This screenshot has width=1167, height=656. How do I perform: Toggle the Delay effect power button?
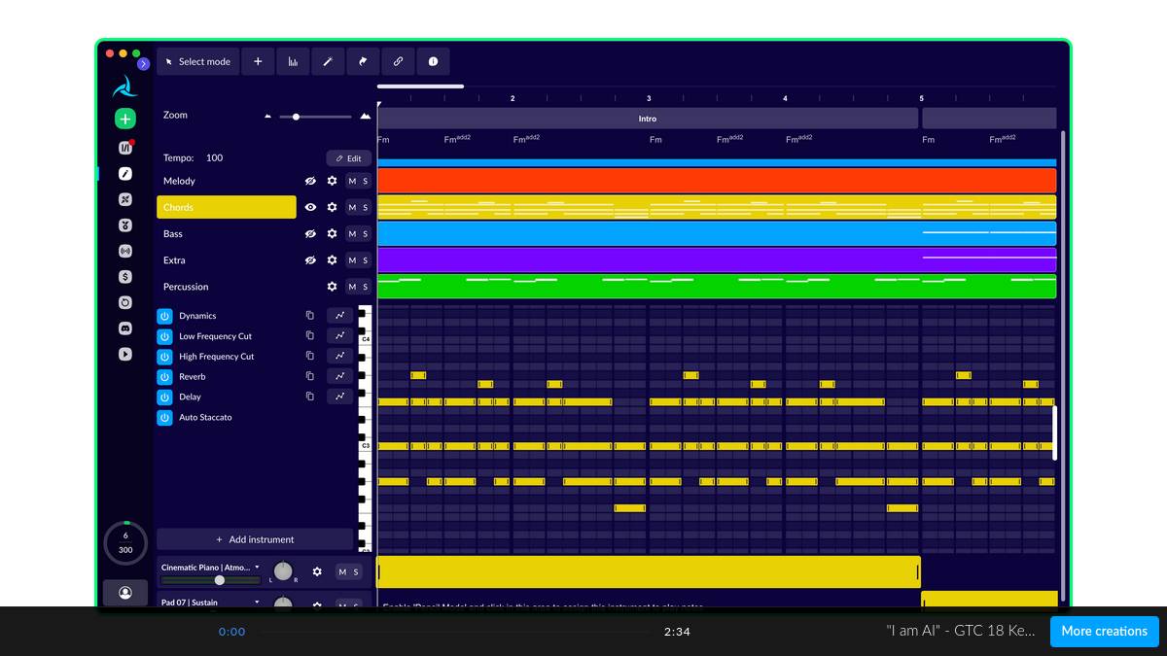[x=164, y=397]
